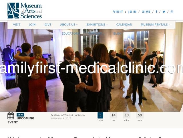
Task: Open the Calendar menu item
Action: pos(124,25)
